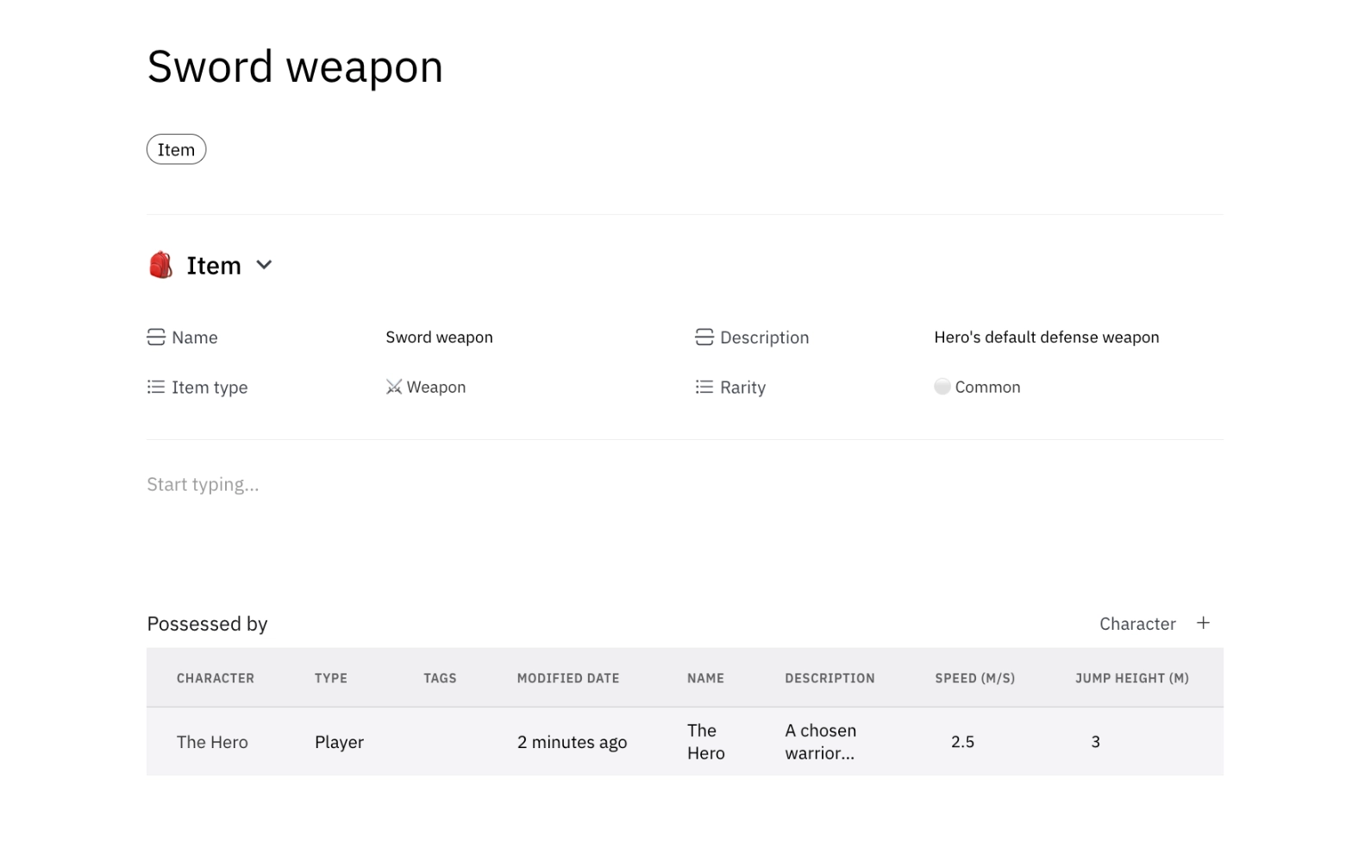Click the gray Common rarity swatch
Image resolution: width=1371 pixels, height=843 pixels.
942,387
